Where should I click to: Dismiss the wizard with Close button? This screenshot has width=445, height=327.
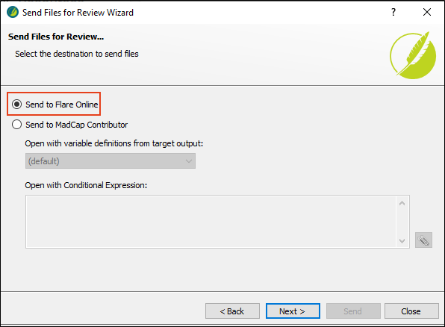[411, 311]
